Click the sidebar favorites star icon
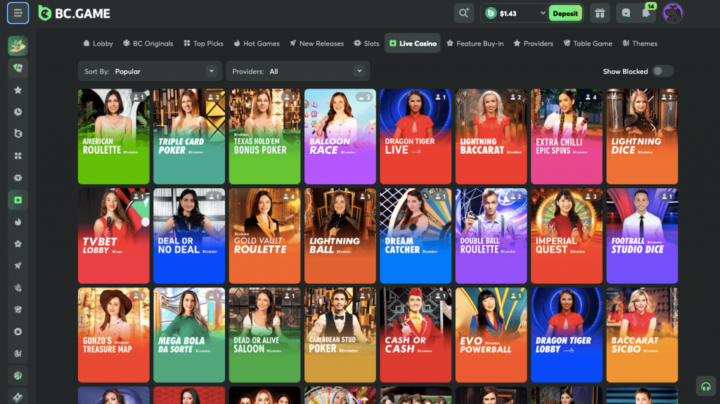This screenshot has width=720, height=404. [18, 90]
